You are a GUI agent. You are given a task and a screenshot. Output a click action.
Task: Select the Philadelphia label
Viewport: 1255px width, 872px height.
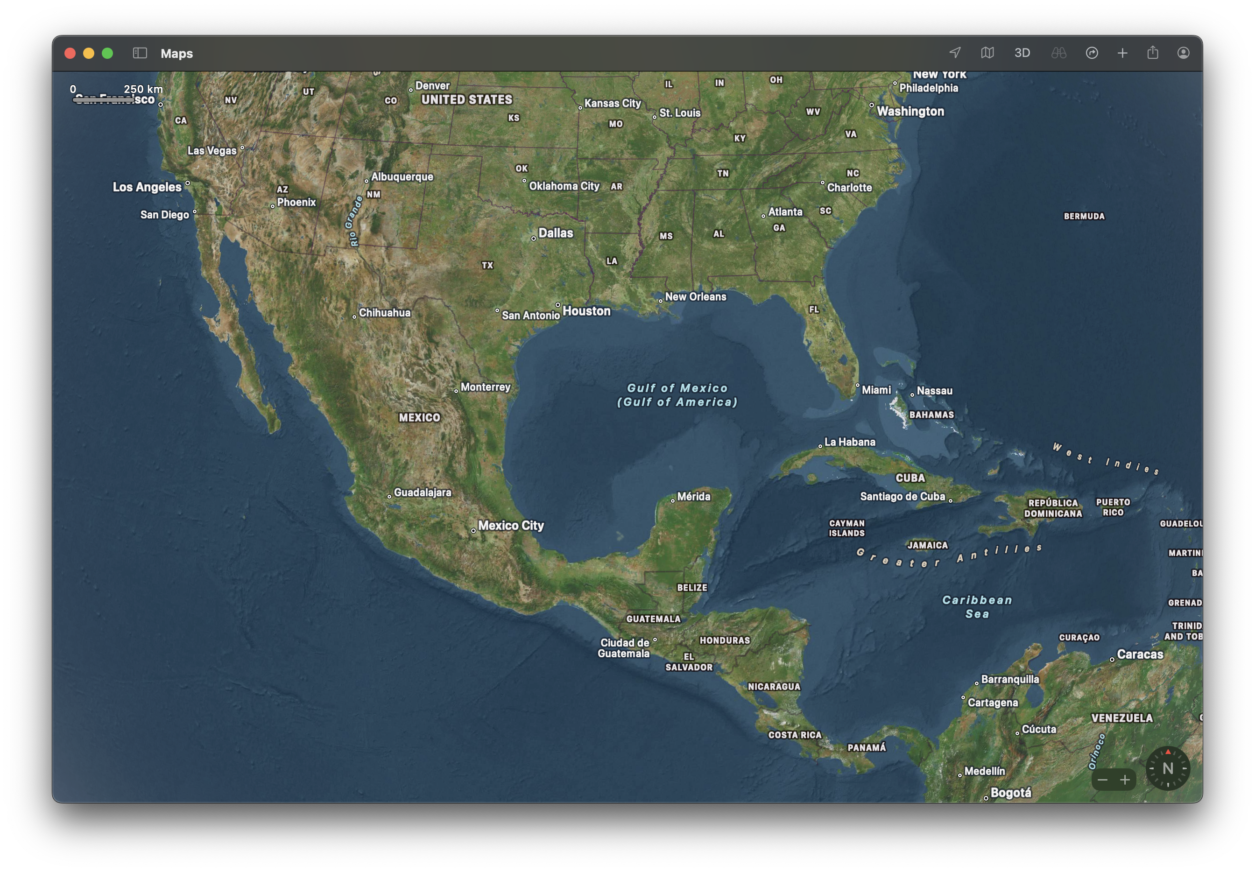[x=928, y=88]
